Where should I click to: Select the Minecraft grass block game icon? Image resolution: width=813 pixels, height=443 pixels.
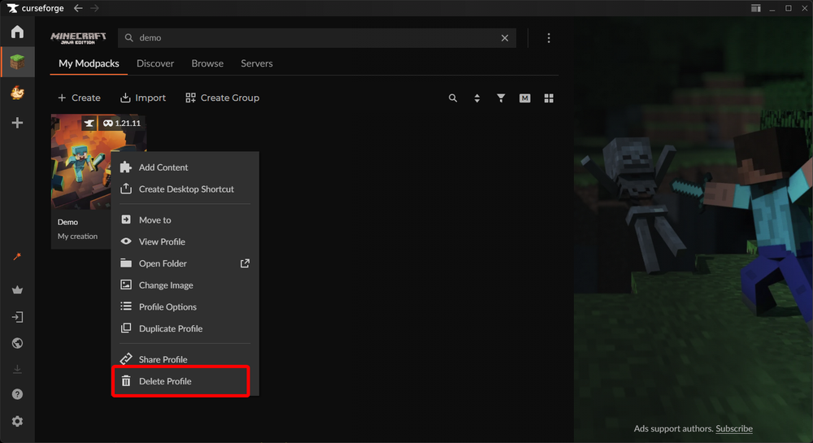pos(17,62)
